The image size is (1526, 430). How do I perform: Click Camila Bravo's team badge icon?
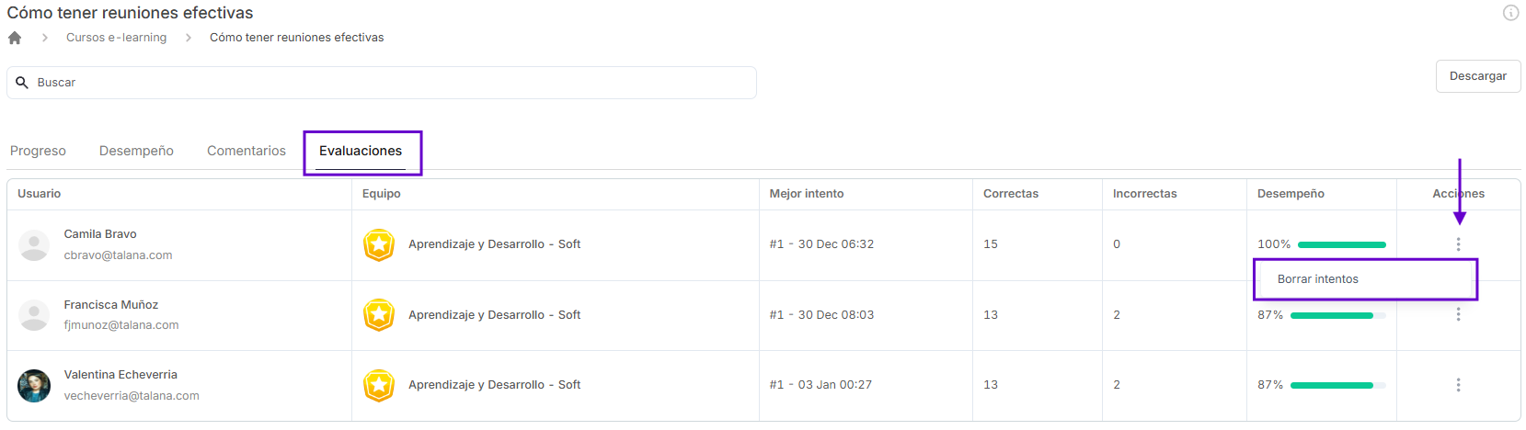click(x=379, y=244)
